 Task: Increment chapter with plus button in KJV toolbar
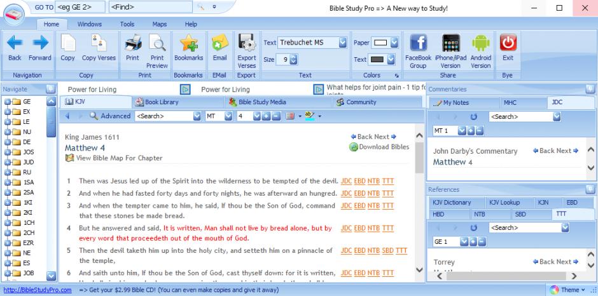(x=266, y=116)
